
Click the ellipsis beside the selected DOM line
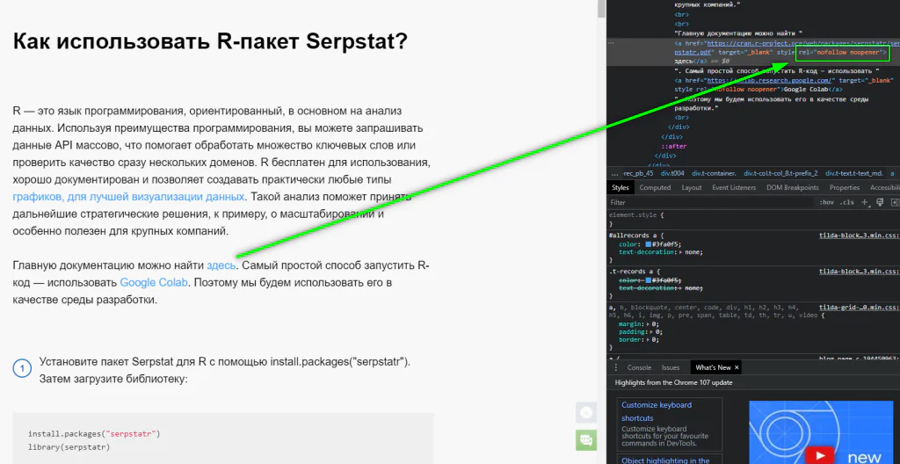[x=612, y=43]
